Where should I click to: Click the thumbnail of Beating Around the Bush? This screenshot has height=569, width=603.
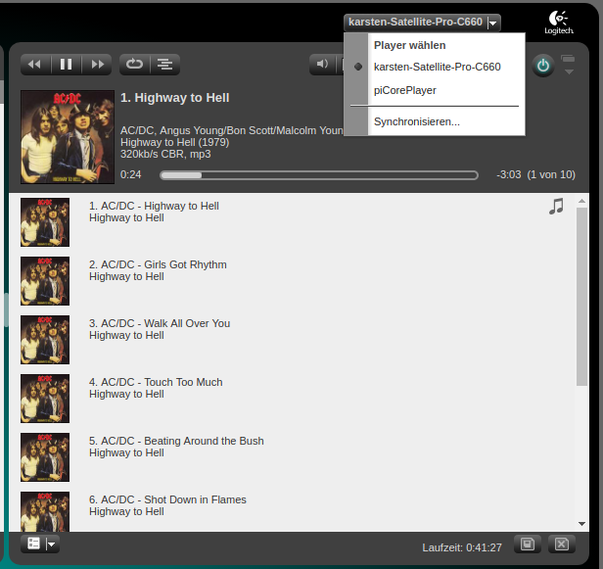click(x=45, y=457)
